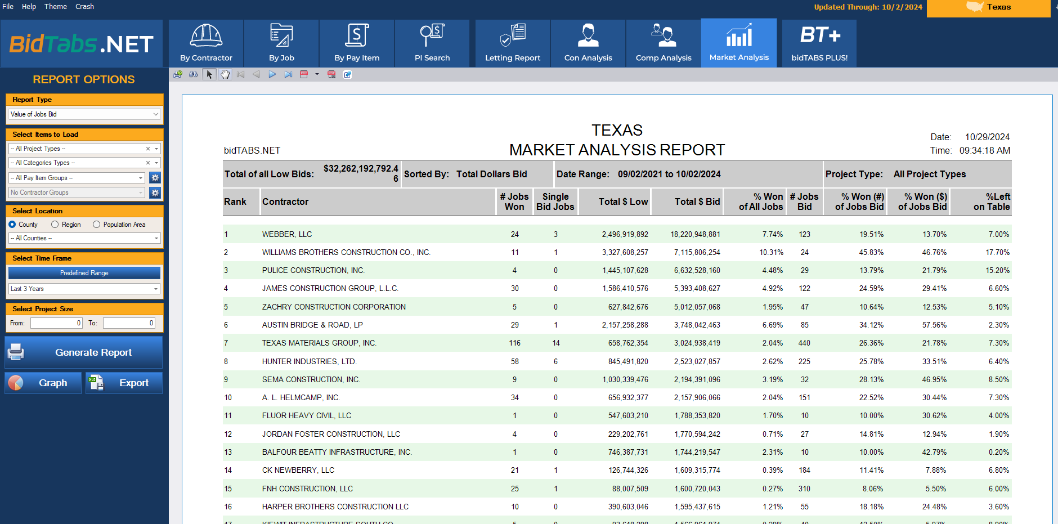Click the WEBBER, LLC row
Image resolution: width=1058 pixels, height=524 pixels.
click(x=617, y=234)
